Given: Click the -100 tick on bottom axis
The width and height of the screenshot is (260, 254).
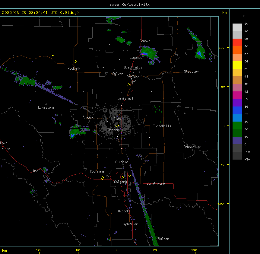Looking at the screenshot, I should [x=38, y=250].
